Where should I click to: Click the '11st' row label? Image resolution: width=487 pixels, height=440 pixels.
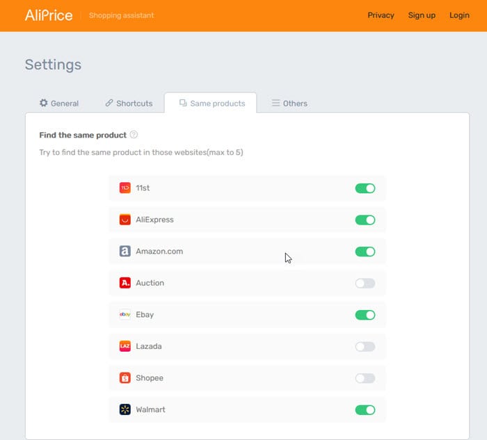[143, 188]
